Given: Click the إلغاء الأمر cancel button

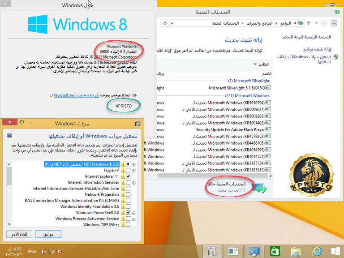Looking at the screenshot, I should [19, 234].
